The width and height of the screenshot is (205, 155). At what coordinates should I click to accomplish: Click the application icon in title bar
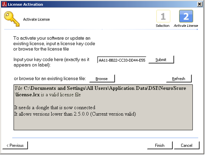click(x=4, y=4)
